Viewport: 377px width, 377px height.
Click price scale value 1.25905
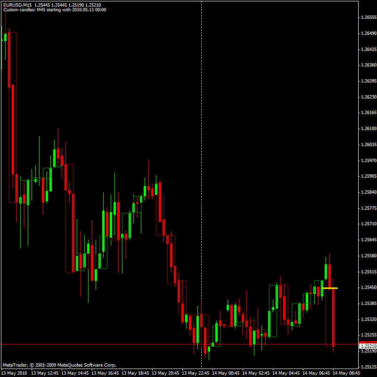tap(369, 176)
